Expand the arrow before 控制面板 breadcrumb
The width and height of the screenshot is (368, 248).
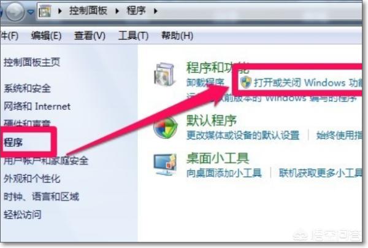coord(60,11)
